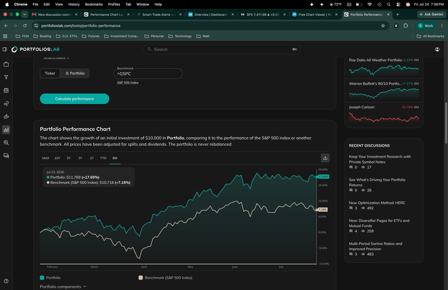448x290 pixels.
Task: Download the performance chart image
Action: tap(325, 158)
